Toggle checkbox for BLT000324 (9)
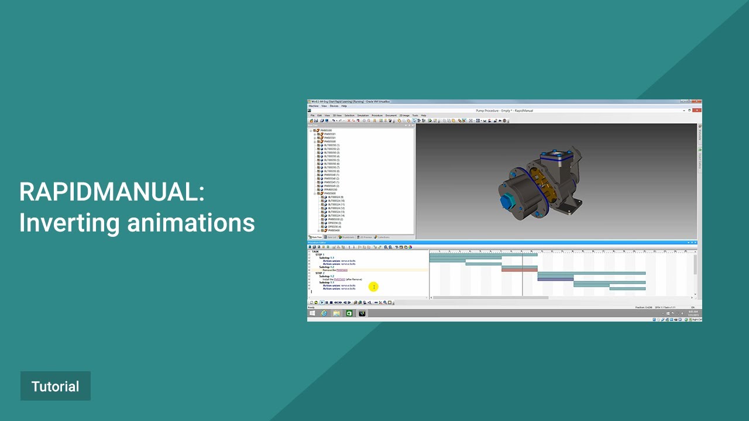This screenshot has width=749, height=421. click(x=322, y=197)
